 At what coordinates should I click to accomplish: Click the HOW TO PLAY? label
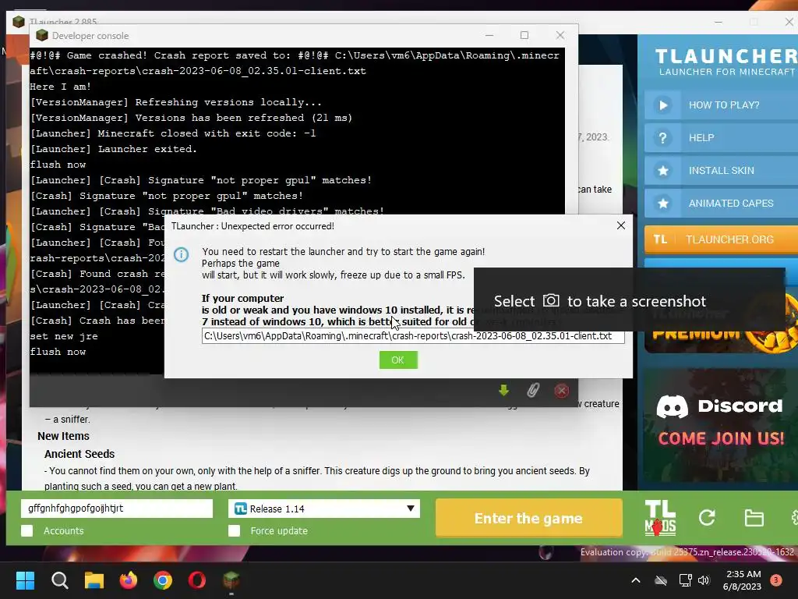(x=724, y=105)
